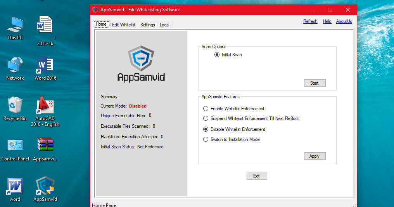Click the Scan Options group label
The image size is (394, 207).
pyautogui.click(x=214, y=47)
